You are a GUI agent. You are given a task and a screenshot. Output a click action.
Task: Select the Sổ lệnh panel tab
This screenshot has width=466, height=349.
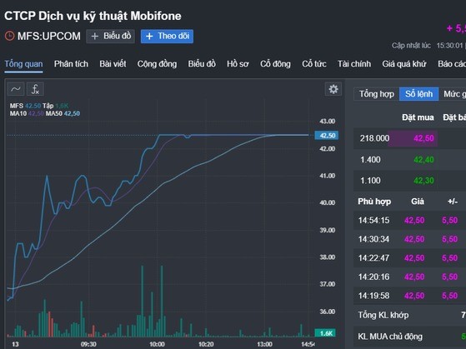(x=418, y=94)
